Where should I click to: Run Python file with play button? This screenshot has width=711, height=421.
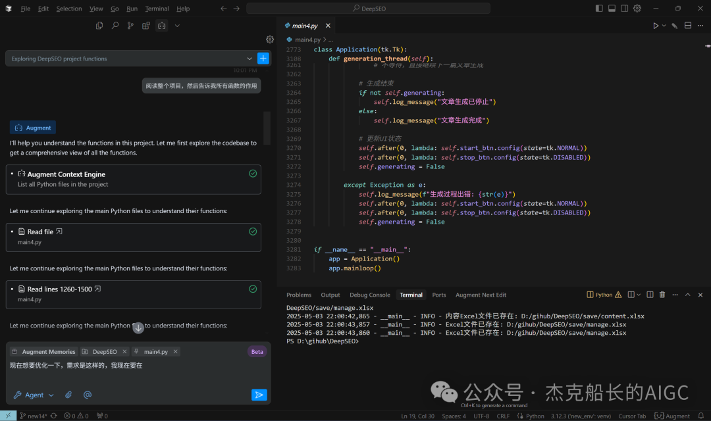(x=656, y=26)
